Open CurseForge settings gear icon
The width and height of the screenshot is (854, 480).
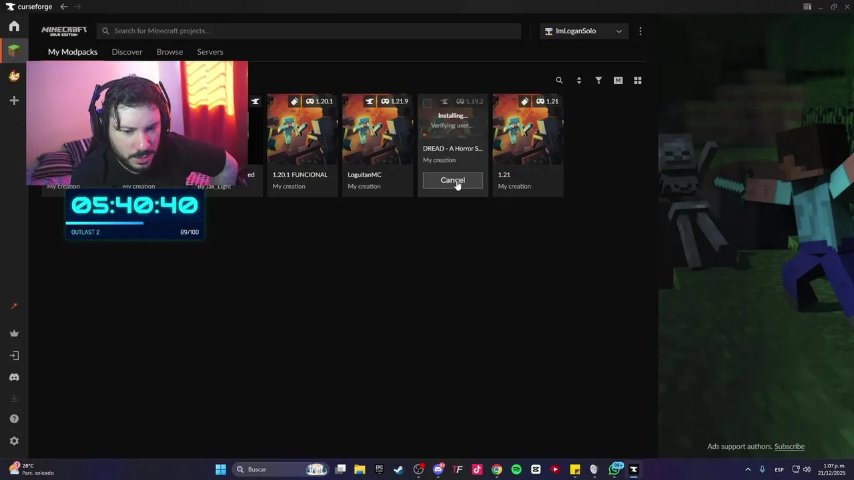14,441
